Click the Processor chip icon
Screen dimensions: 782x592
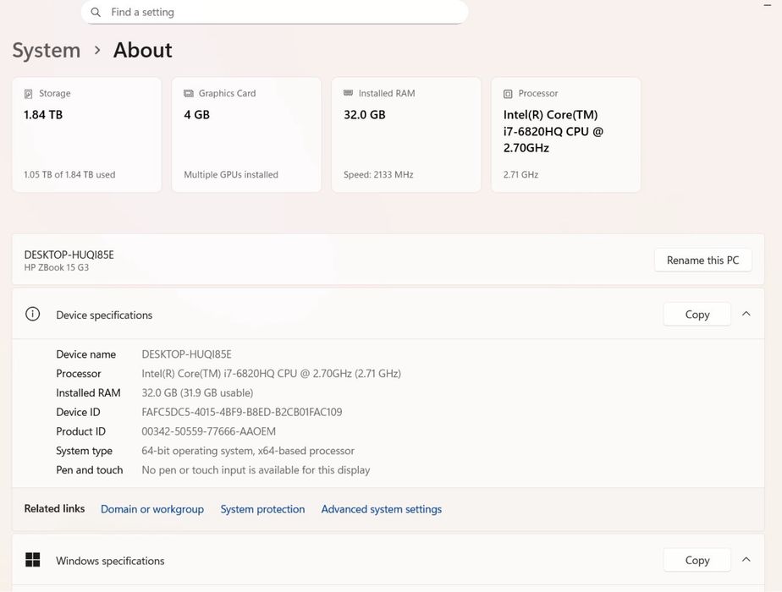(508, 94)
